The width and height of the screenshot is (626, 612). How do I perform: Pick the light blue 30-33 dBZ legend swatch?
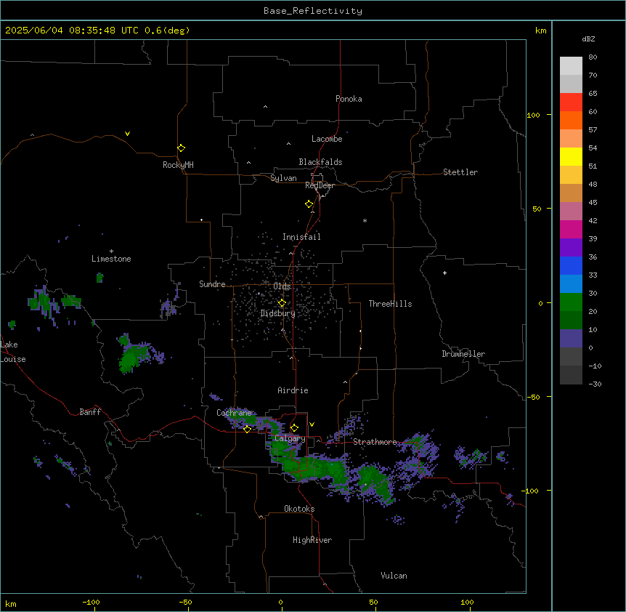pyautogui.click(x=571, y=284)
